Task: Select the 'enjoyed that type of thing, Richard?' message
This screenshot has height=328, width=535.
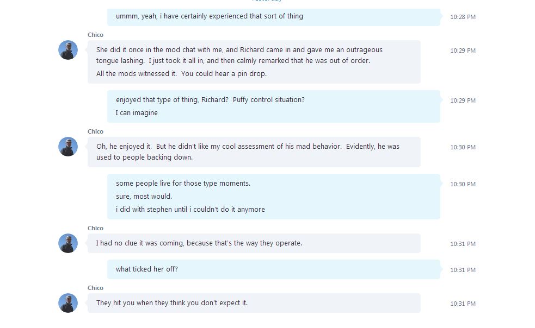Action: [x=274, y=106]
